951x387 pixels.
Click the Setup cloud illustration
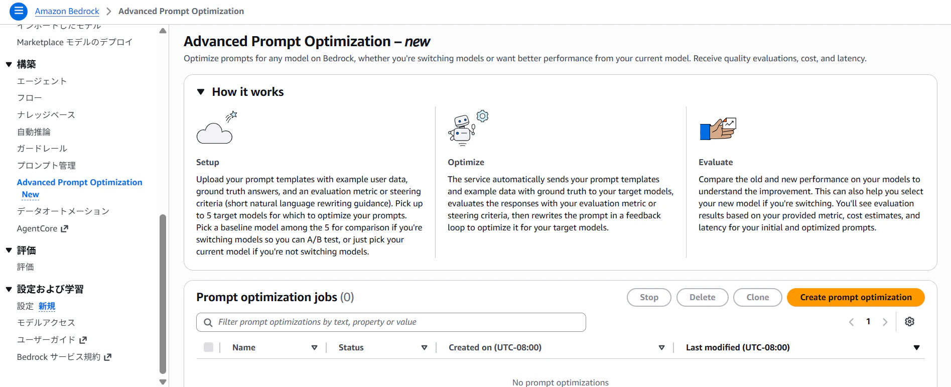(x=217, y=127)
